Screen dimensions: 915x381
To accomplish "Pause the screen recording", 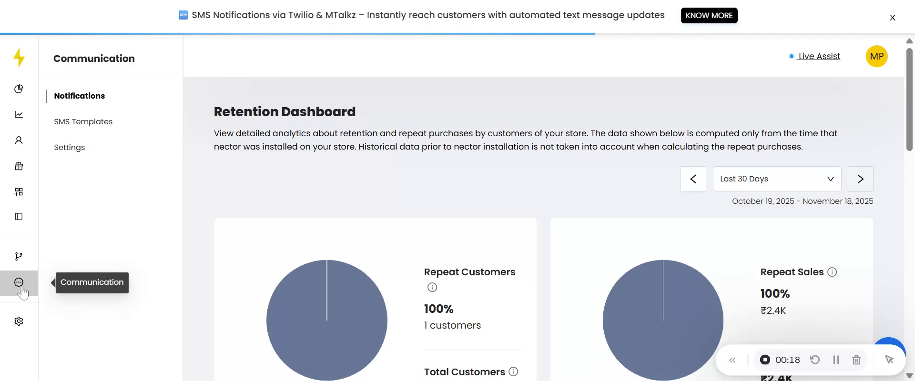I will click(x=835, y=360).
